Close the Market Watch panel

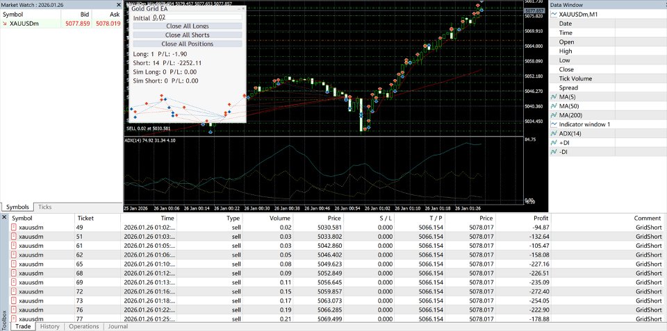coord(118,5)
